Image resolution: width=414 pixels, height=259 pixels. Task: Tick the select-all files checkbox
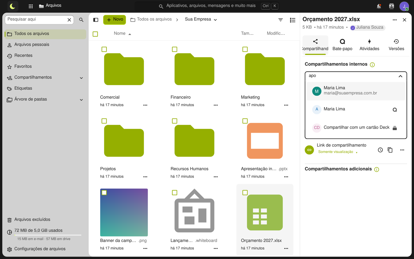(95, 34)
